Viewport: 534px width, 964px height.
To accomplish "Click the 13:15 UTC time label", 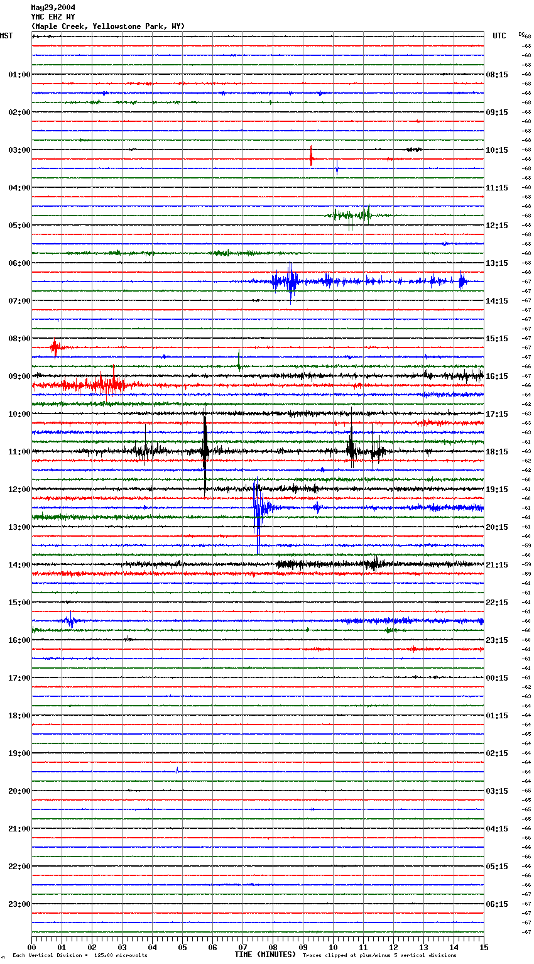I will pos(497,263).
